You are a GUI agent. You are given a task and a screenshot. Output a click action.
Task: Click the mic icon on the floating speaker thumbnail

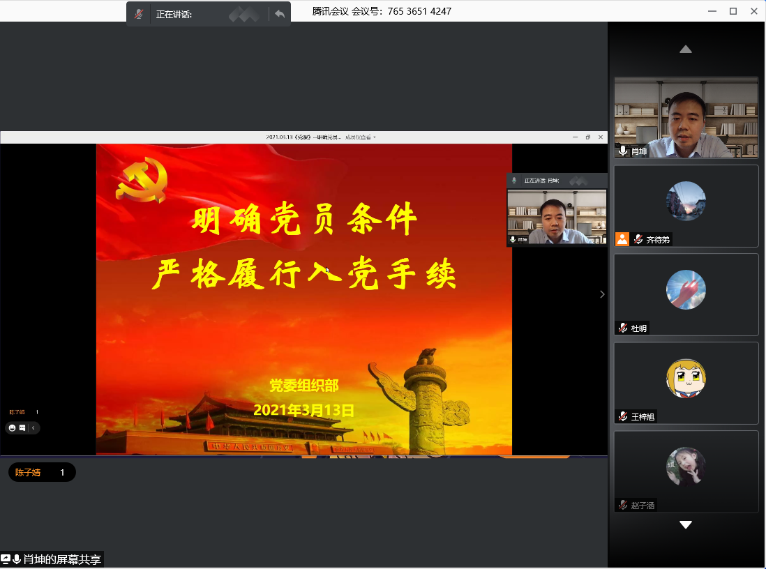[512, 240]
